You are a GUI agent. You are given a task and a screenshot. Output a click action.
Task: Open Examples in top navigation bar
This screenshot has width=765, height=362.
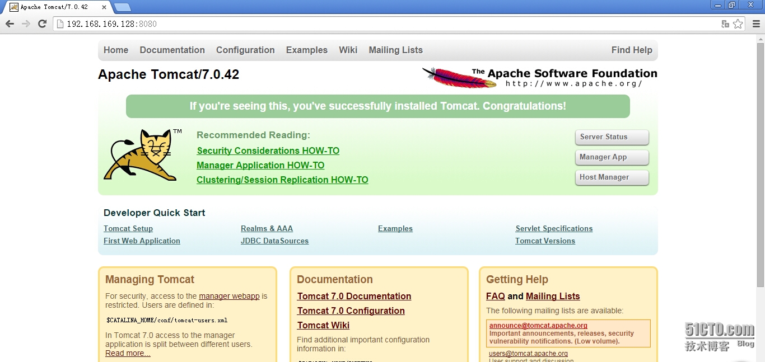tap(307, 50)
